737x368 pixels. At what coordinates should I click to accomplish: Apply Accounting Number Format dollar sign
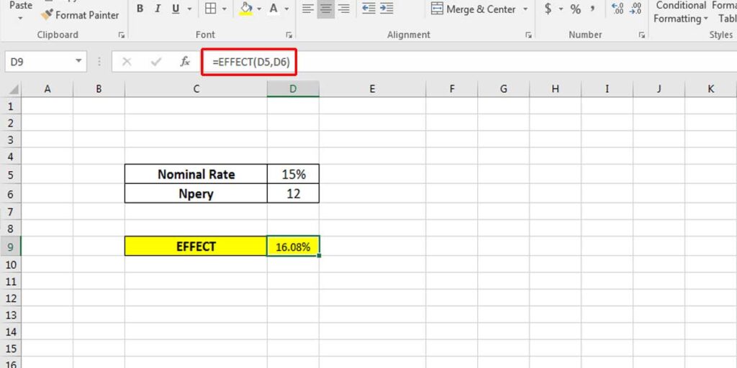[x=548, y=9]
